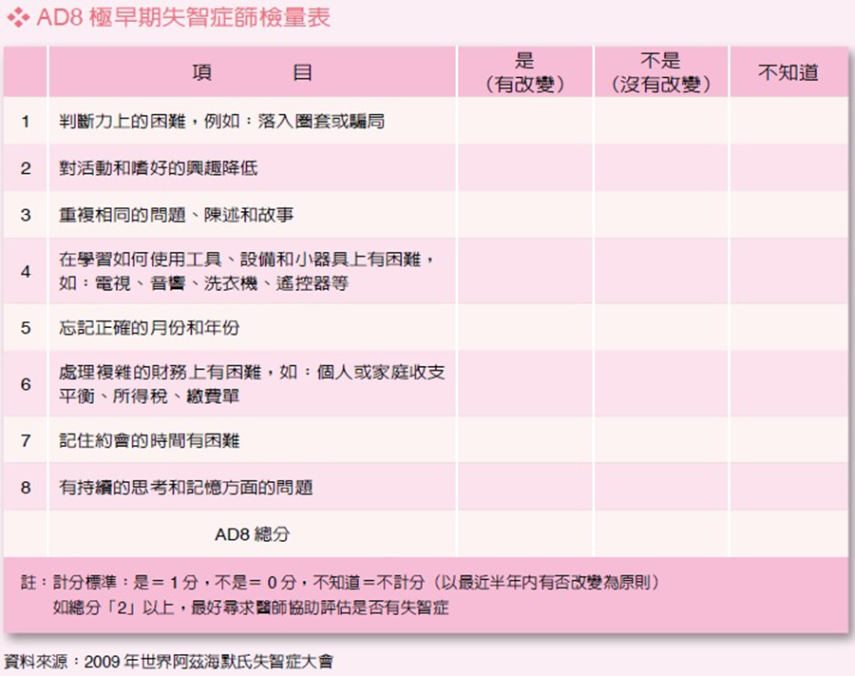The image size is (855, 676).
Task: Click the '項 目' column header
Action: [x=252, y=72]
